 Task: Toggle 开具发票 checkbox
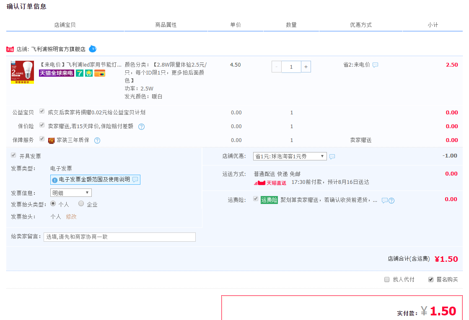pos(13,155)
